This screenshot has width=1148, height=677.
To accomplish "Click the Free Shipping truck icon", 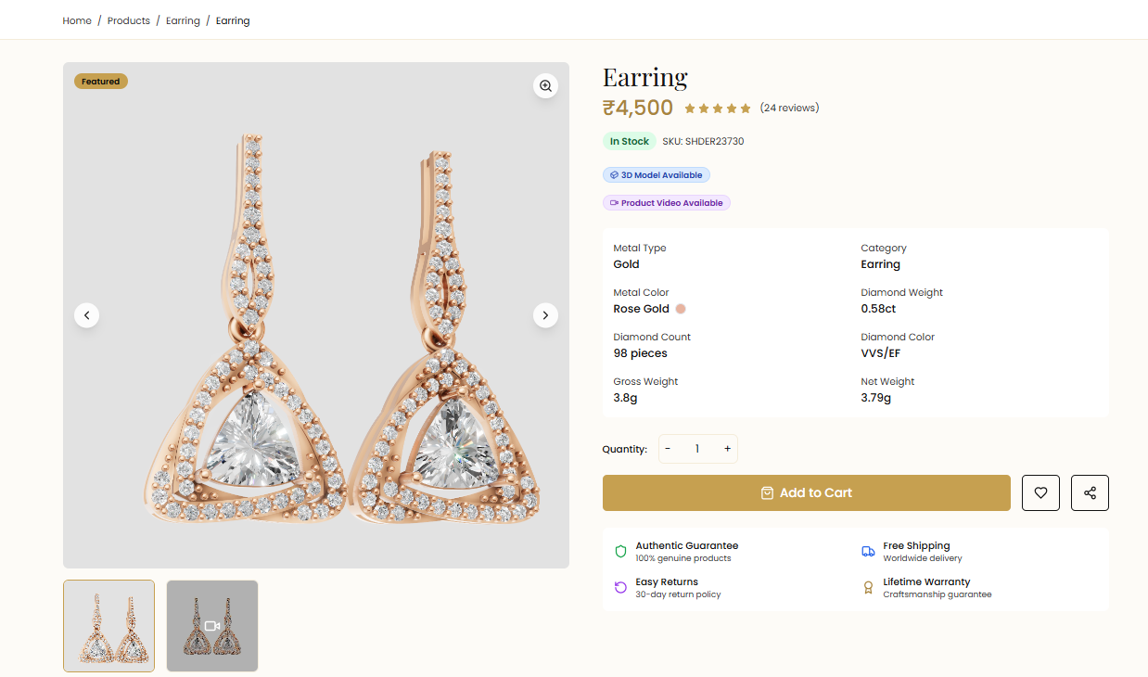I will pos(868,552).
